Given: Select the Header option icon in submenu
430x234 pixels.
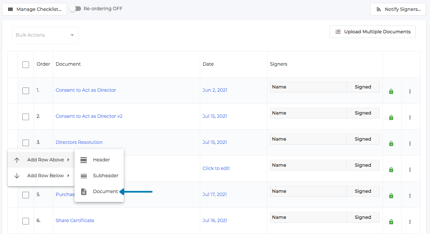Looking at the screenshot, I should [x=84, y=160].
